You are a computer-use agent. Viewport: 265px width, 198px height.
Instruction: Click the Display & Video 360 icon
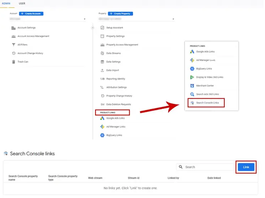pyautogui.click(x=192, y=77)
